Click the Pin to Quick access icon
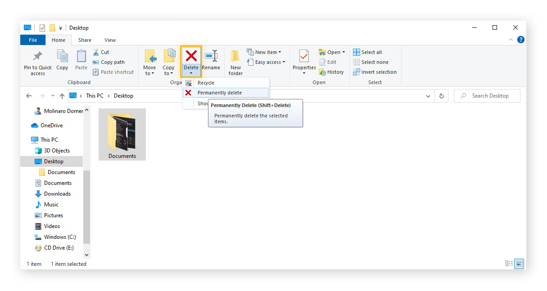 coord(37,62)
